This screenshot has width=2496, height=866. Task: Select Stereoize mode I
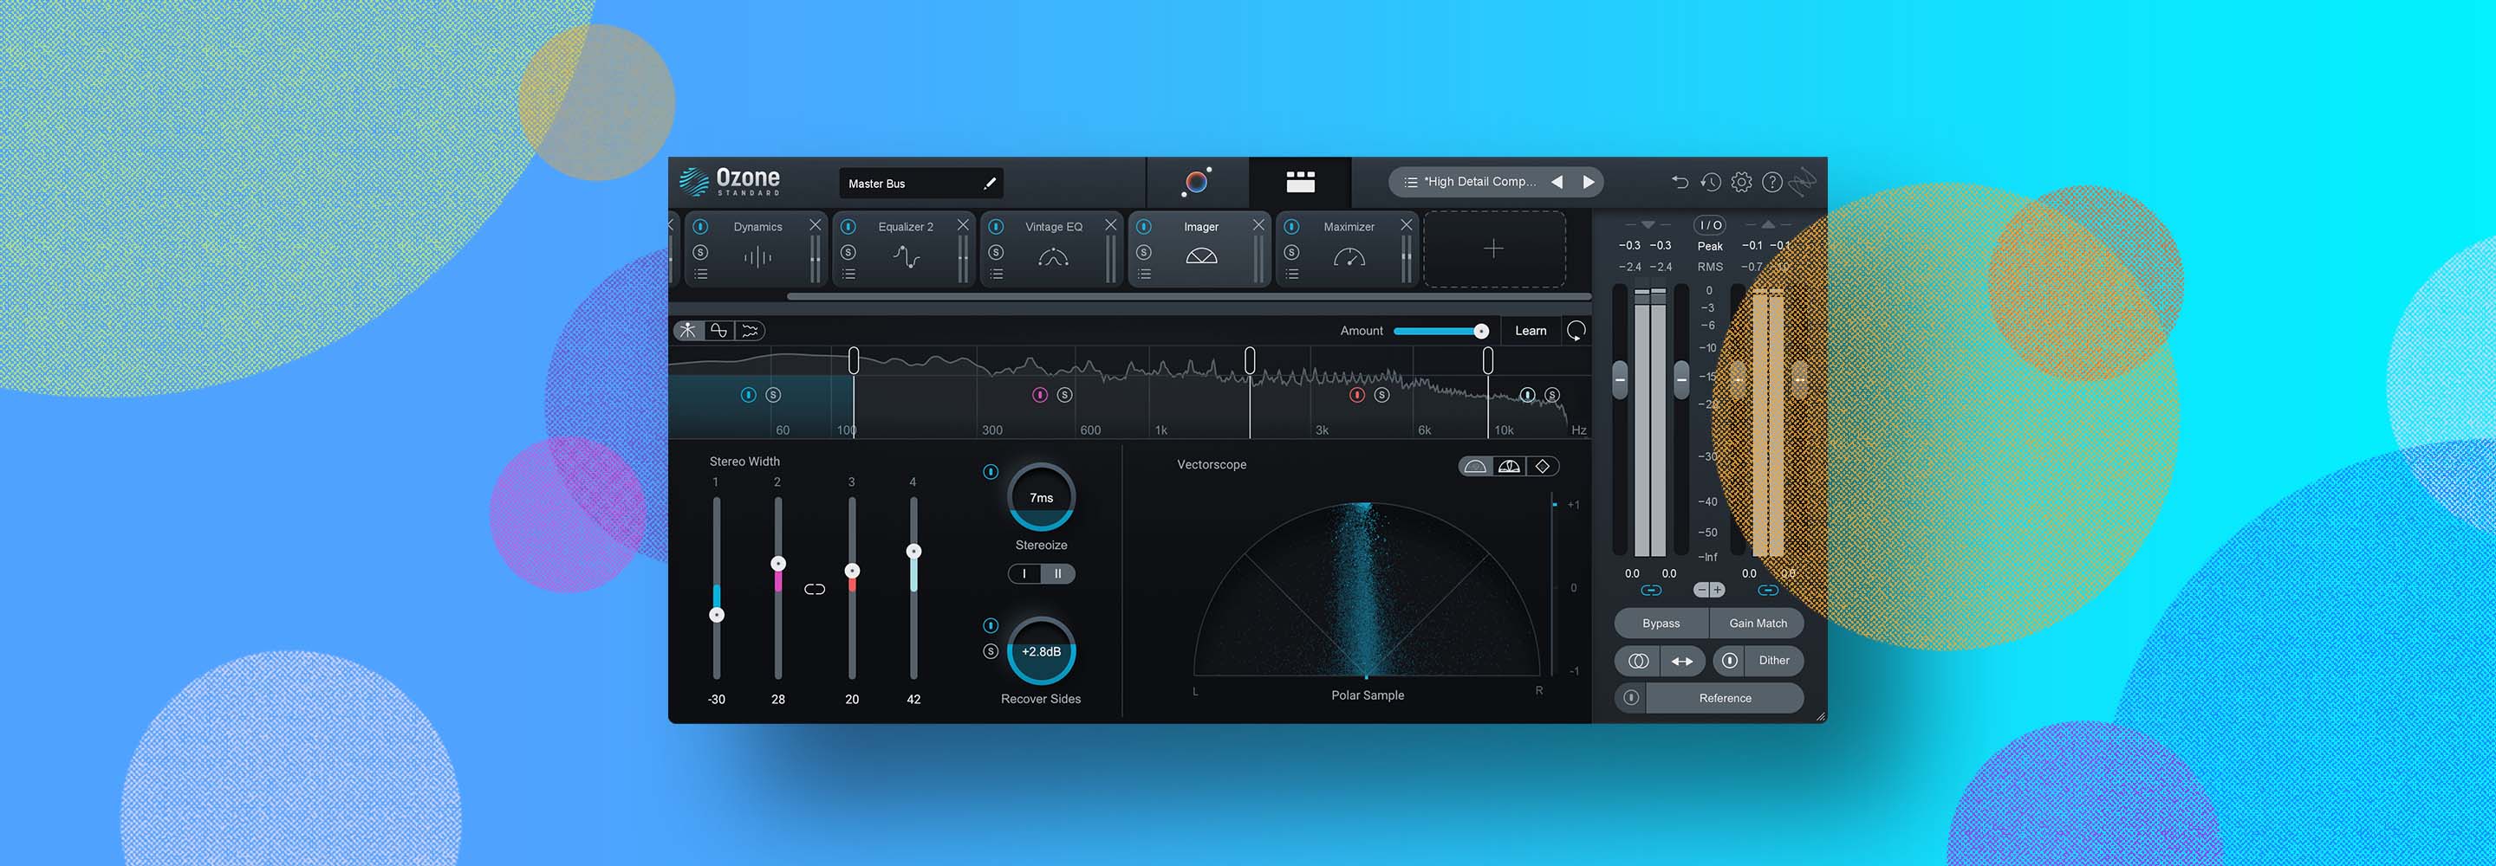(x=1025, y=573)
